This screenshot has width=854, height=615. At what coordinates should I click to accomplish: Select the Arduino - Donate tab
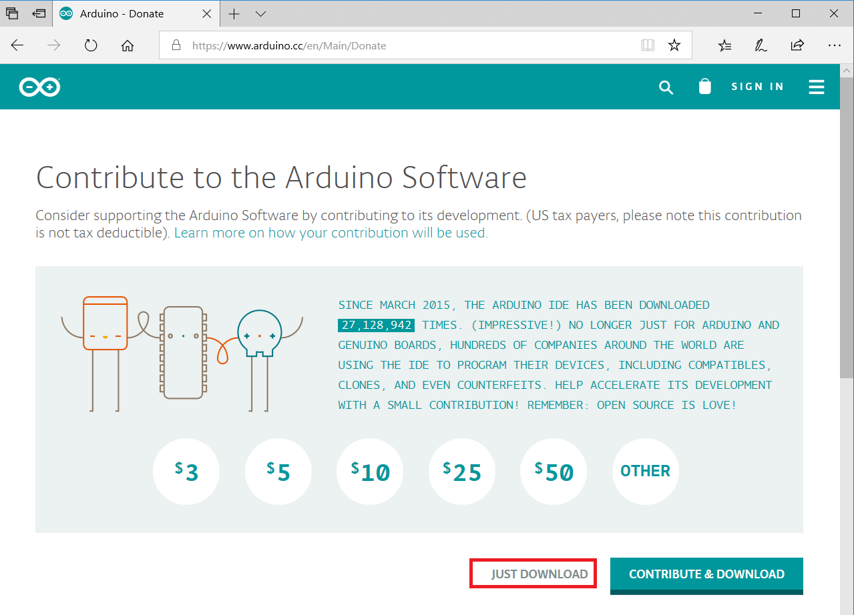pyautogui.click(x=137, y=13)
